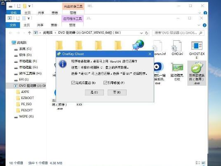Open help icon in H:\ window
Image resolution: width=221 pixels, height=166 pixels.
click(205, 13)
